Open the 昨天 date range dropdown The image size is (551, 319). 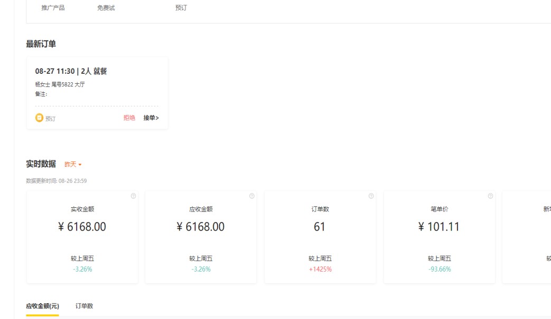coord(73,165)
